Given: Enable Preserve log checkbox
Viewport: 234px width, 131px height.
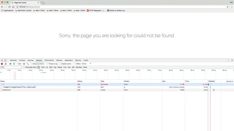Looking at the screenshot, I should click(x=47, y=64).
